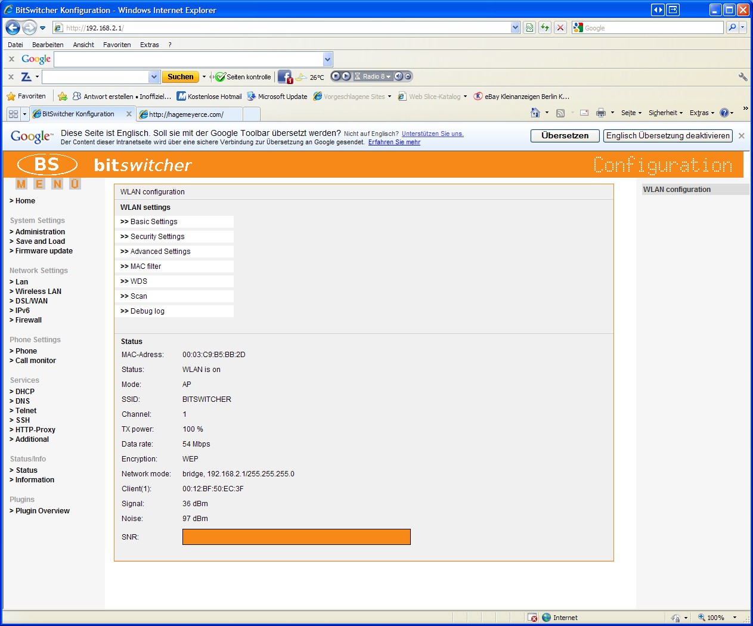Expand the address bar URL dropdown
Screen dimensions: 753x626
pos(515,27)
